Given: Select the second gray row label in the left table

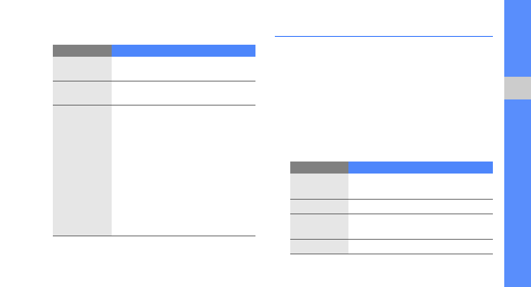Looking at the screenshot, I should click(x=82, y=93).
